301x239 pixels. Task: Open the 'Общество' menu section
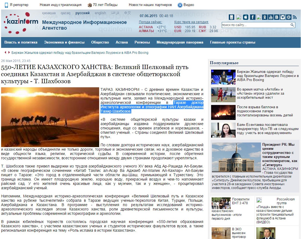(x=100, y=42)
